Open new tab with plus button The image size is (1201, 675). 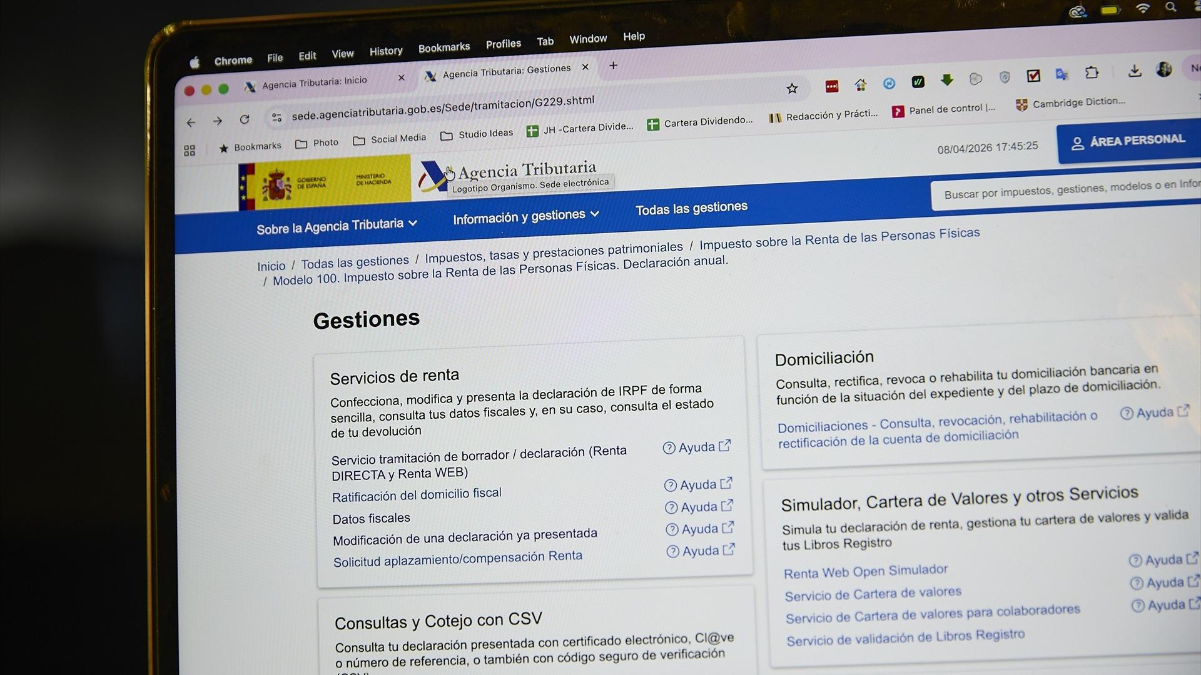[613, 65]
